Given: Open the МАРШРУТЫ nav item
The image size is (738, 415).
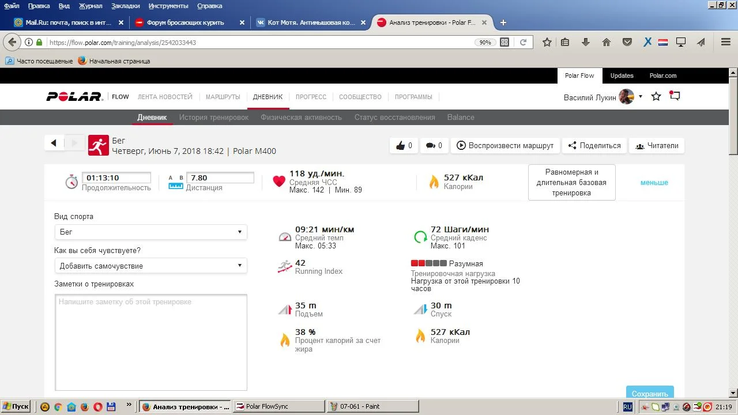Looking at the screenshot, I should pos(223,97).
